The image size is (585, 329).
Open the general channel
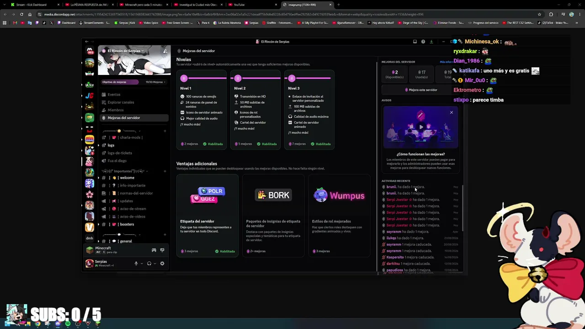(134, 241)
